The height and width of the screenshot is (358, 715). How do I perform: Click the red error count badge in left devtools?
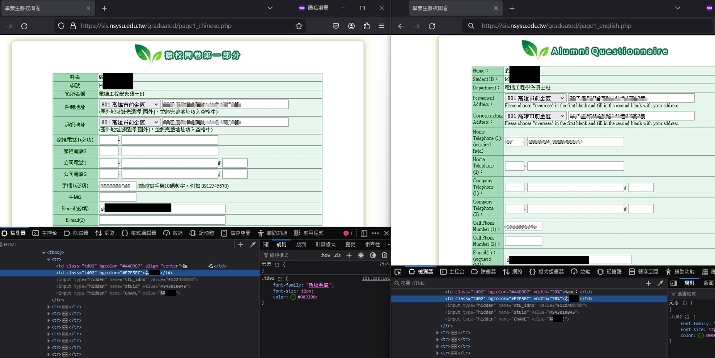(x=348, y=233)
